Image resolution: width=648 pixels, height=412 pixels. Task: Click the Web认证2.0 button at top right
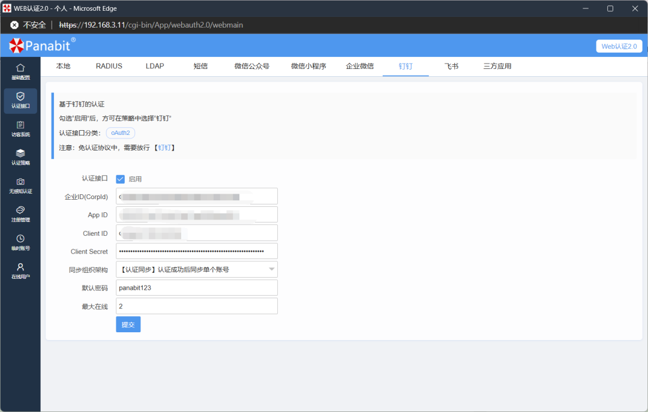[619, 46]
